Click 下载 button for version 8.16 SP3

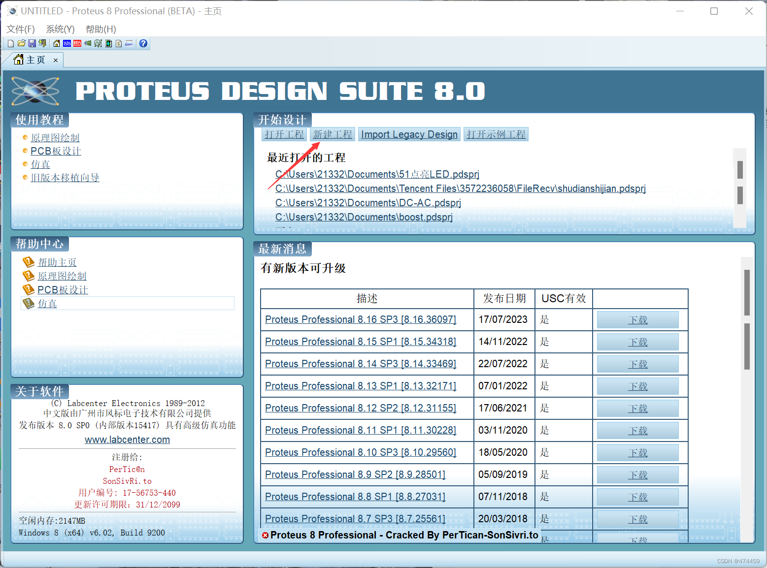[638, 320]
